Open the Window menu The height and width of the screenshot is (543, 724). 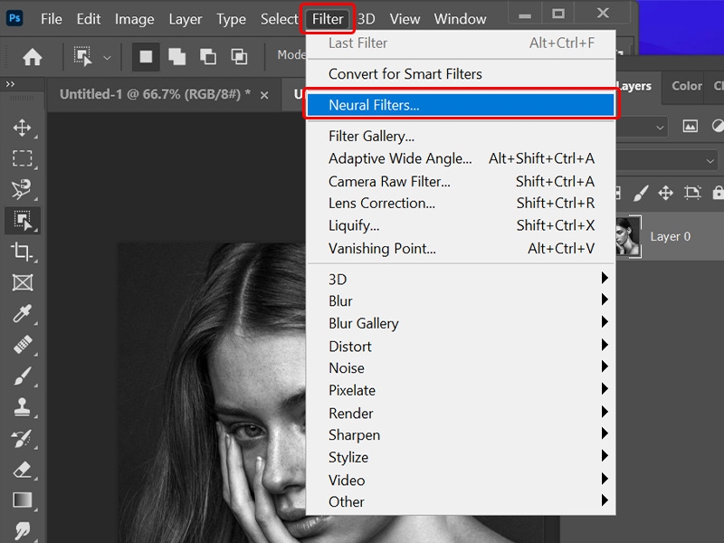click(460, 18)
